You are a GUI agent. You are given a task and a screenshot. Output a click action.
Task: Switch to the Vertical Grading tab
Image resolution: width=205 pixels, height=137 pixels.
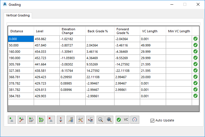[x=18, y=15]
